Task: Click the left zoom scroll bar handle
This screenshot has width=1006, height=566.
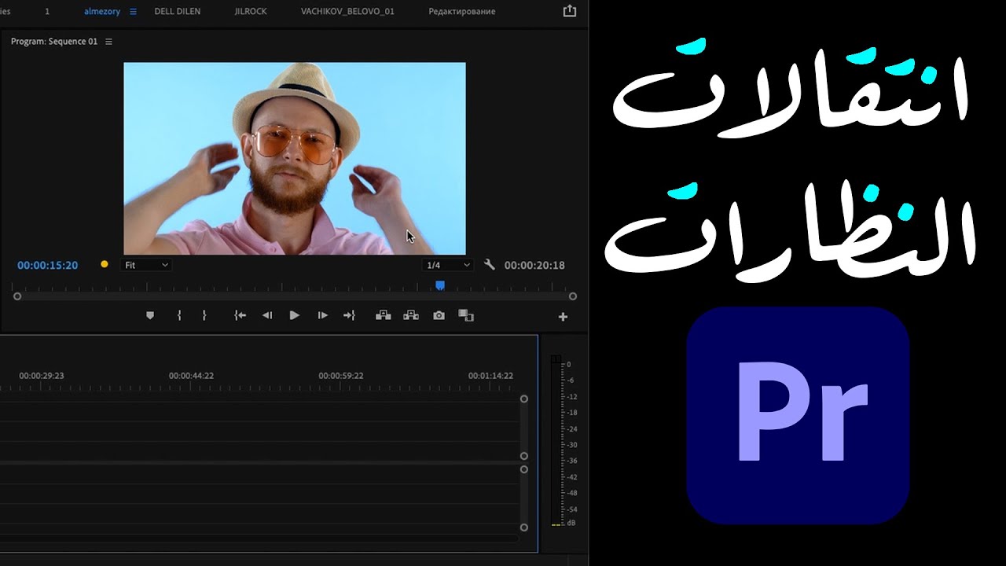Action: (17, 296)
